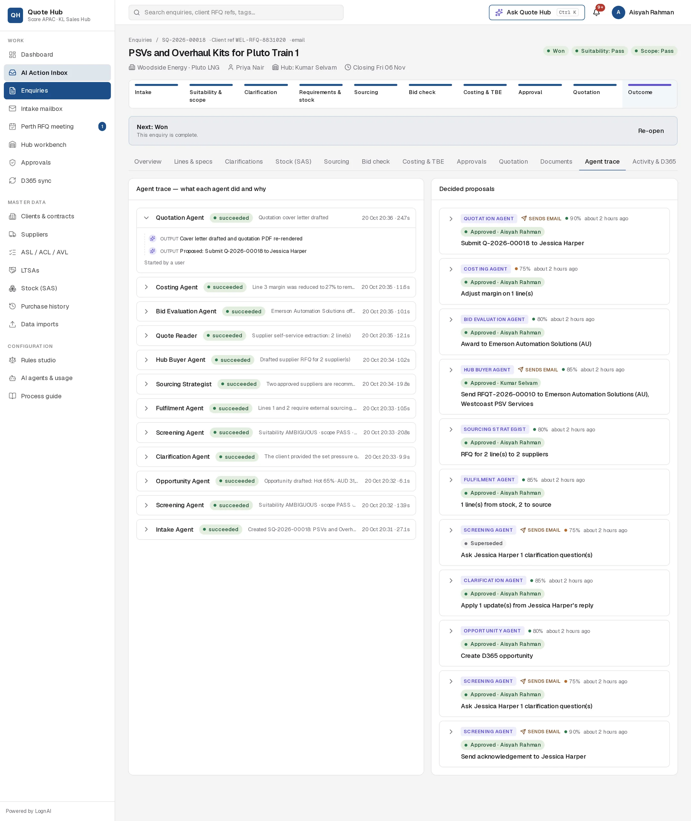Open Approvals in the sidebar
691x821 pixels.
[57, 162]
